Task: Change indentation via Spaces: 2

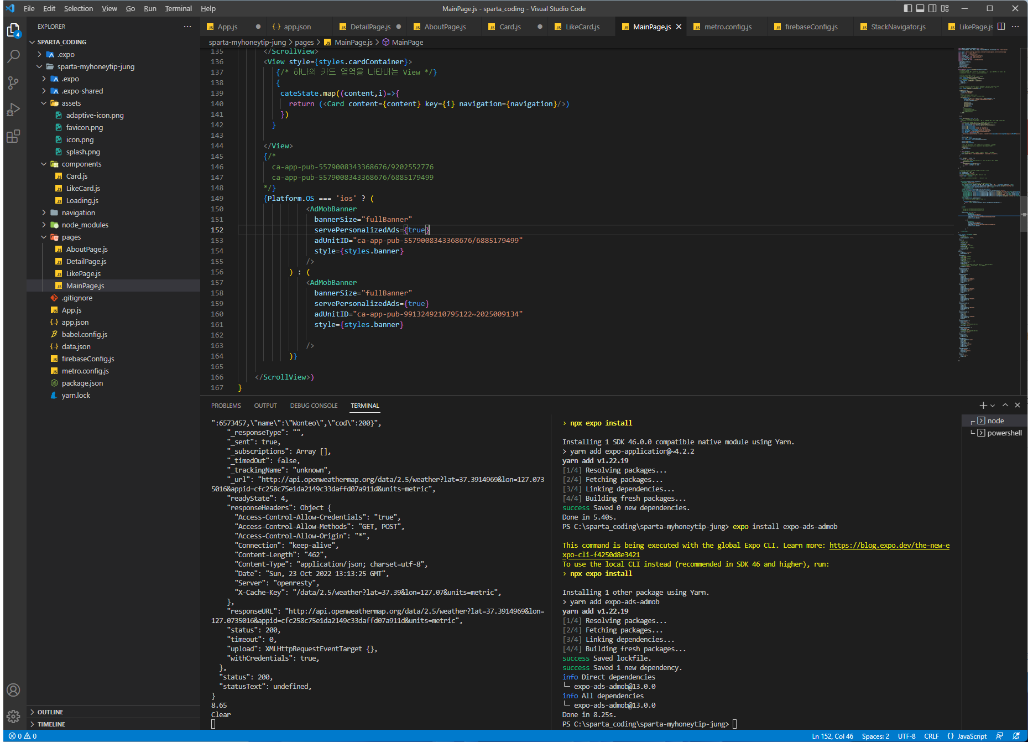Action: pos(875,736)
